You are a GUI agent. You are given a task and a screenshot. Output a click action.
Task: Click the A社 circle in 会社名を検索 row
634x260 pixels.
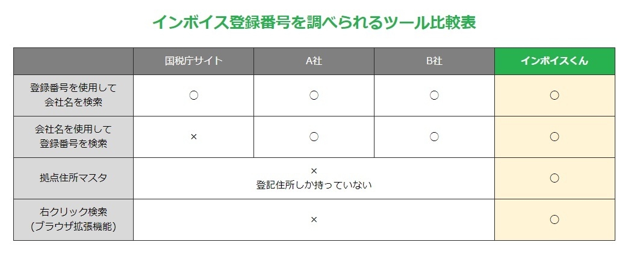pos(314,95)
